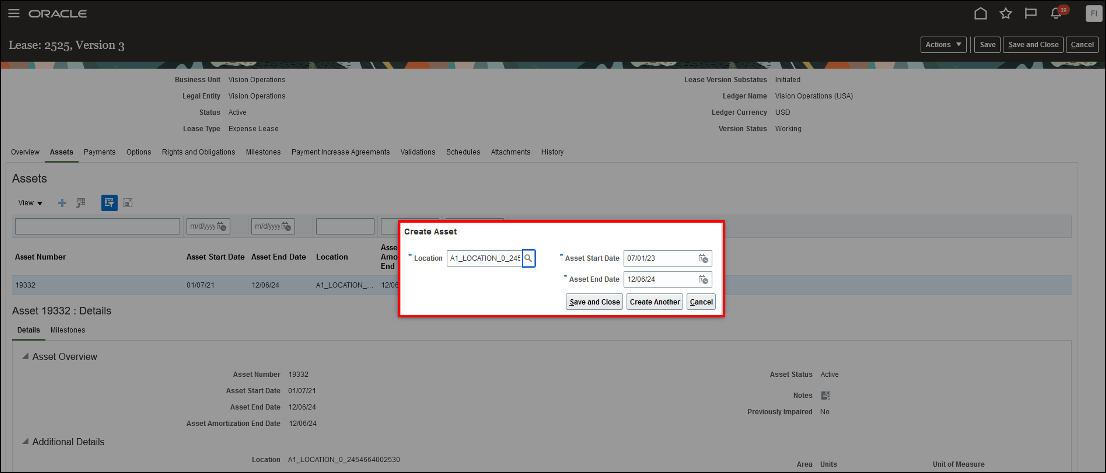Click Save in the page header
Viewport: 1106px width, 473px height.
coord(987,45)
